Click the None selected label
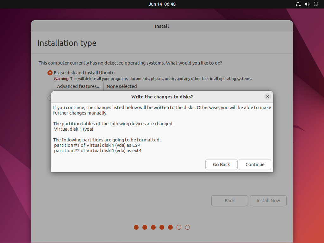Image resolution: width=324 pixels, height=243 pixels. point(121,86)
